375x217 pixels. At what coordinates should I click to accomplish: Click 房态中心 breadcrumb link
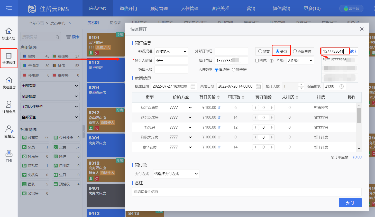click(58, 23)
